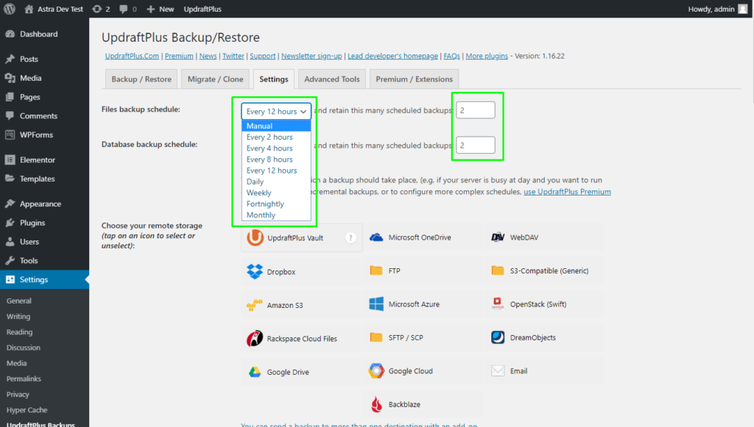Open Elementor in sidebar
Viewport: 754px width, 427px height.
(x=38, y=159)
